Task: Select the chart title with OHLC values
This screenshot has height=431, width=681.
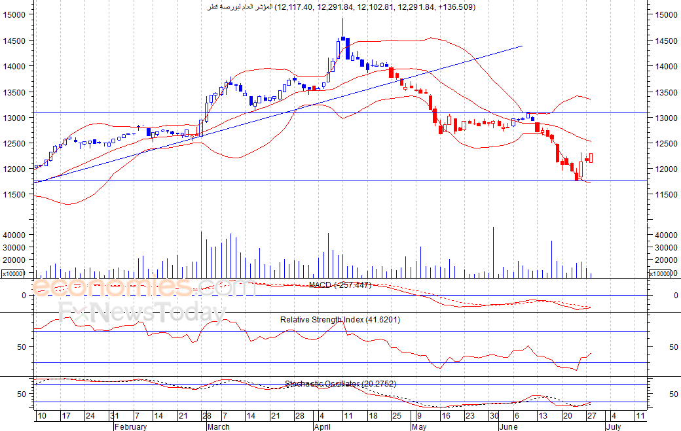Action: pyautogui.click(x=341, y=7)
